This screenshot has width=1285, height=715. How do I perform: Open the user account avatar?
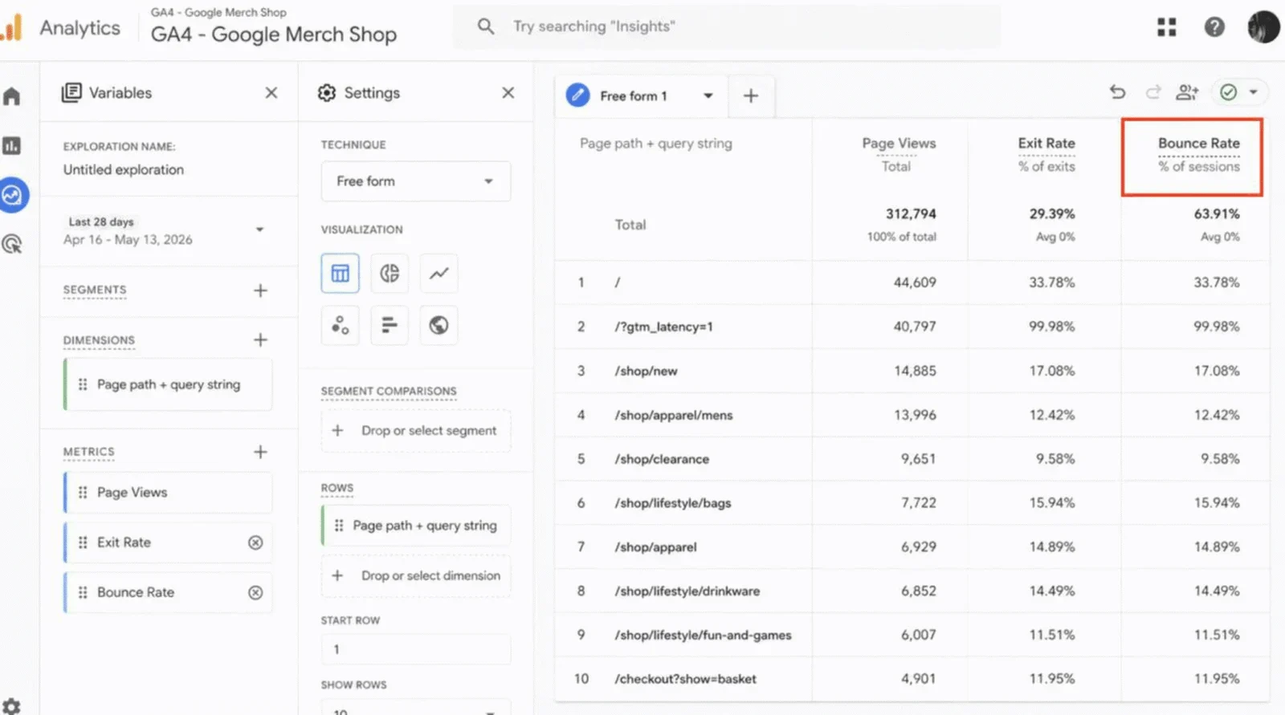[1263, 27]
